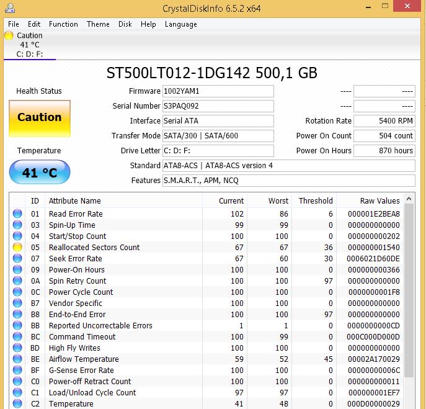Click blue status icon for Read Error Rate
426x409 pixels.
pos(17,213)
